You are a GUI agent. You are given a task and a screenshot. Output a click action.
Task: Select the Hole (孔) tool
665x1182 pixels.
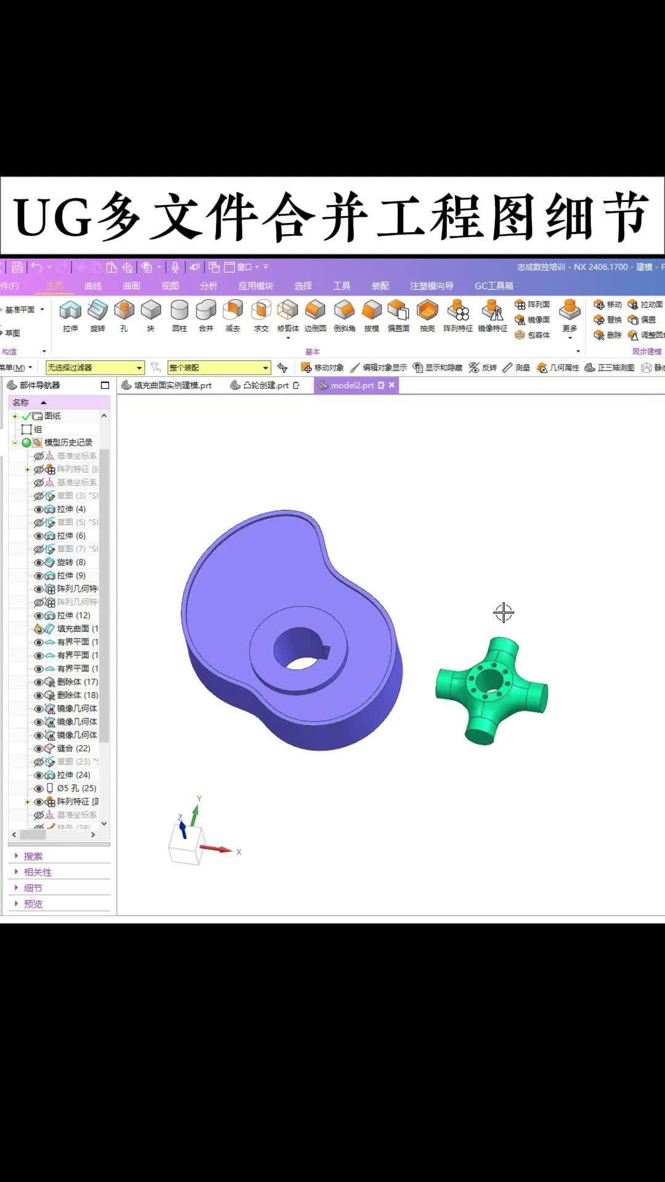(124, 315)
